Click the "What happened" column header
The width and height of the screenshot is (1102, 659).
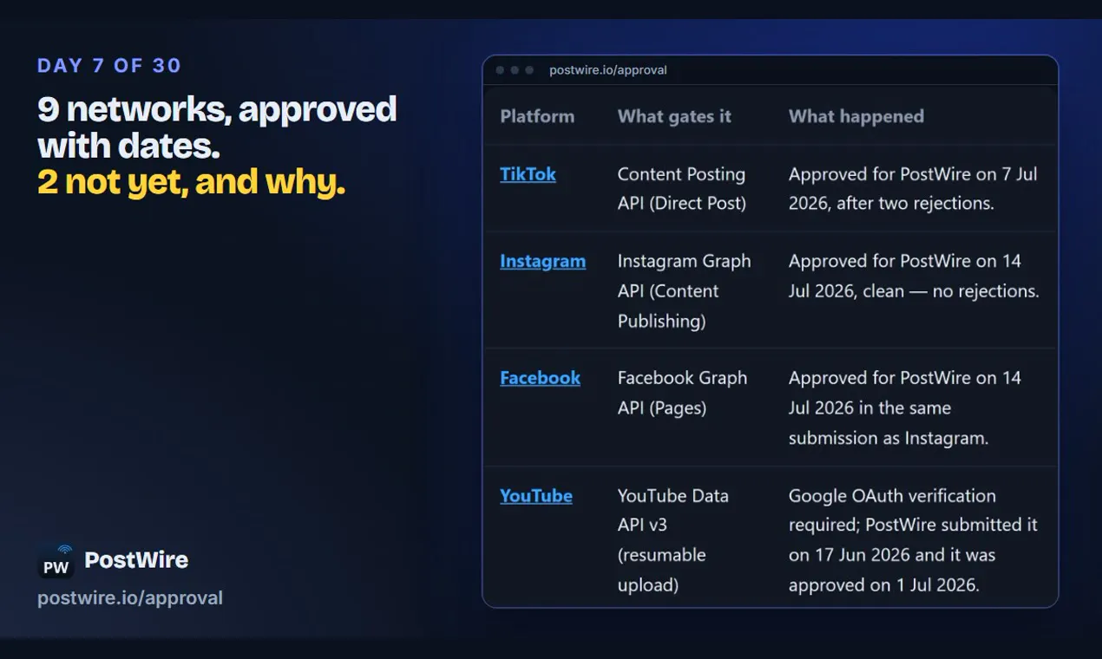pyautogui.click(x=856, y=116)
